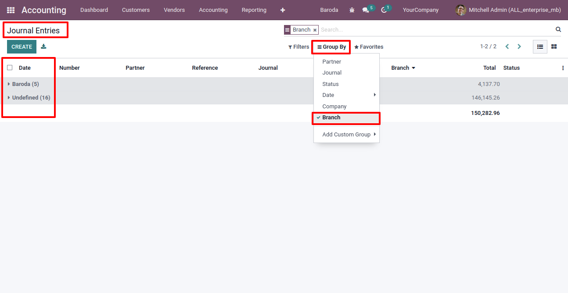Click the Undefined total 146,145.26
The image size is (568, 293).
(x=485, y=98)
